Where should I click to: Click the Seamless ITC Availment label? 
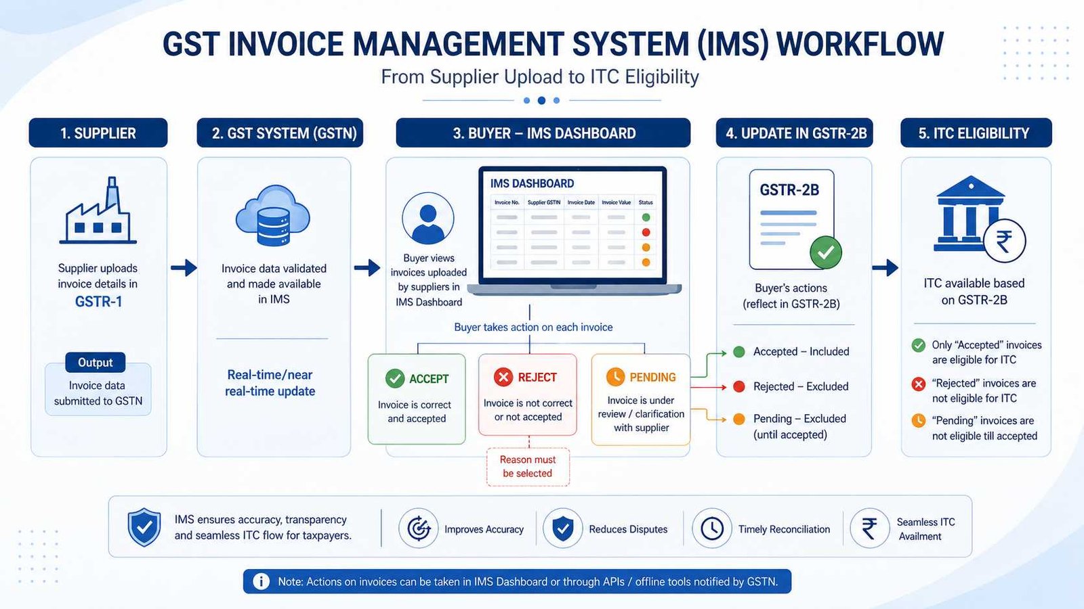click(925, 529)
